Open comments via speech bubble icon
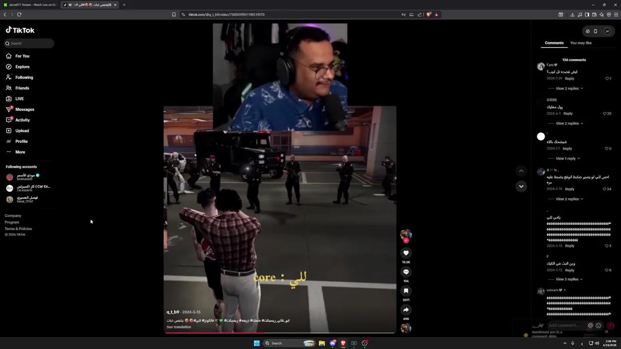 point(406,272)
